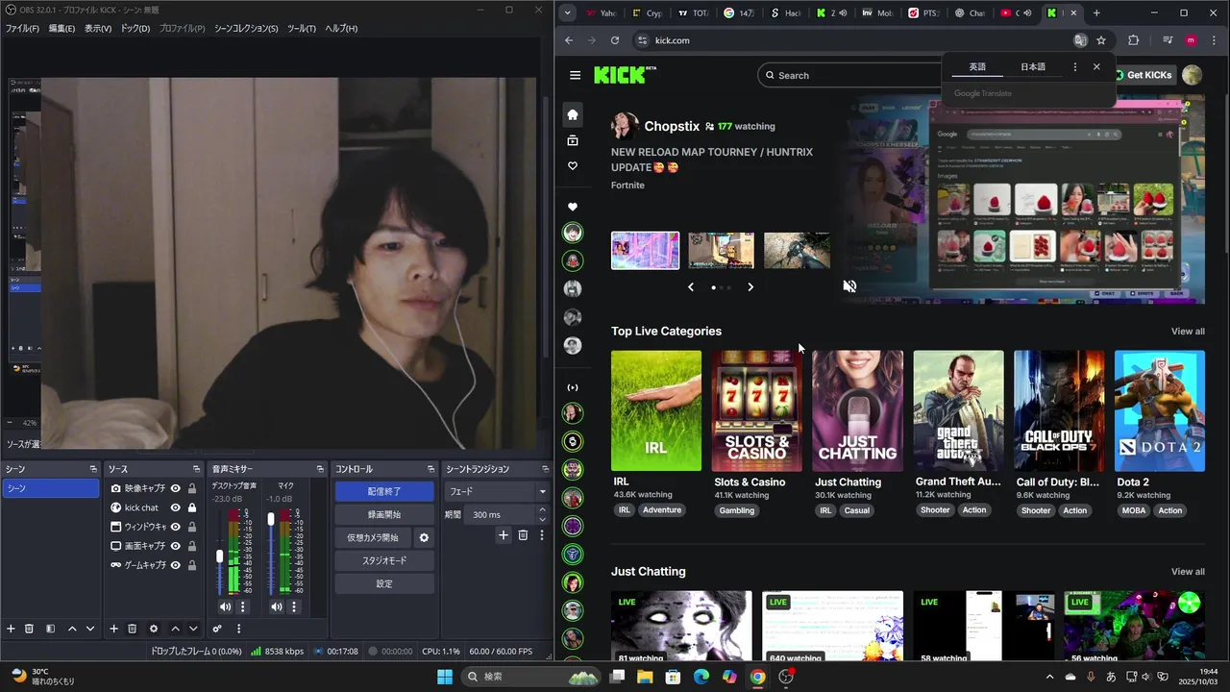Viewport: 1230px width, 692px height.
Task: Reload the kick.com page
Action: pyautogui.click(x=615, y=40)
